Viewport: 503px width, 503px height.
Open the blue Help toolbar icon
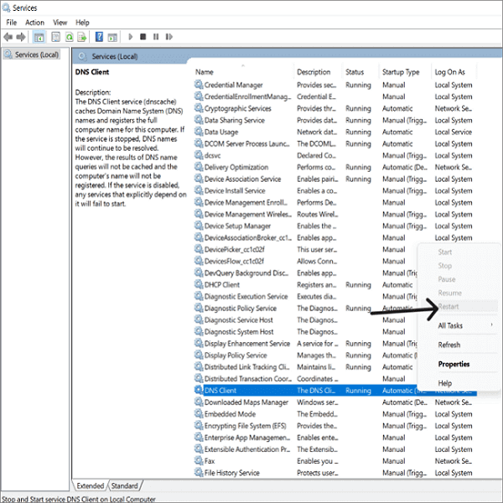pos(100,37)
